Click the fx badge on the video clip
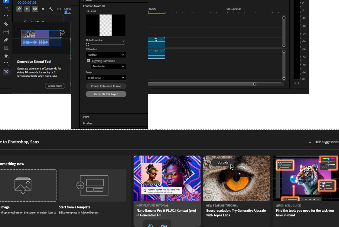Image resolution: width=339 pixels, height=227 pixels. pos(161,40)
